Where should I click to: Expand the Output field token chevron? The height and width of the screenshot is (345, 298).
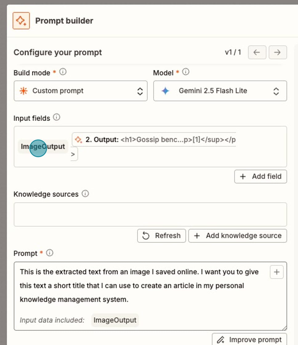click(x=74, y=154)
